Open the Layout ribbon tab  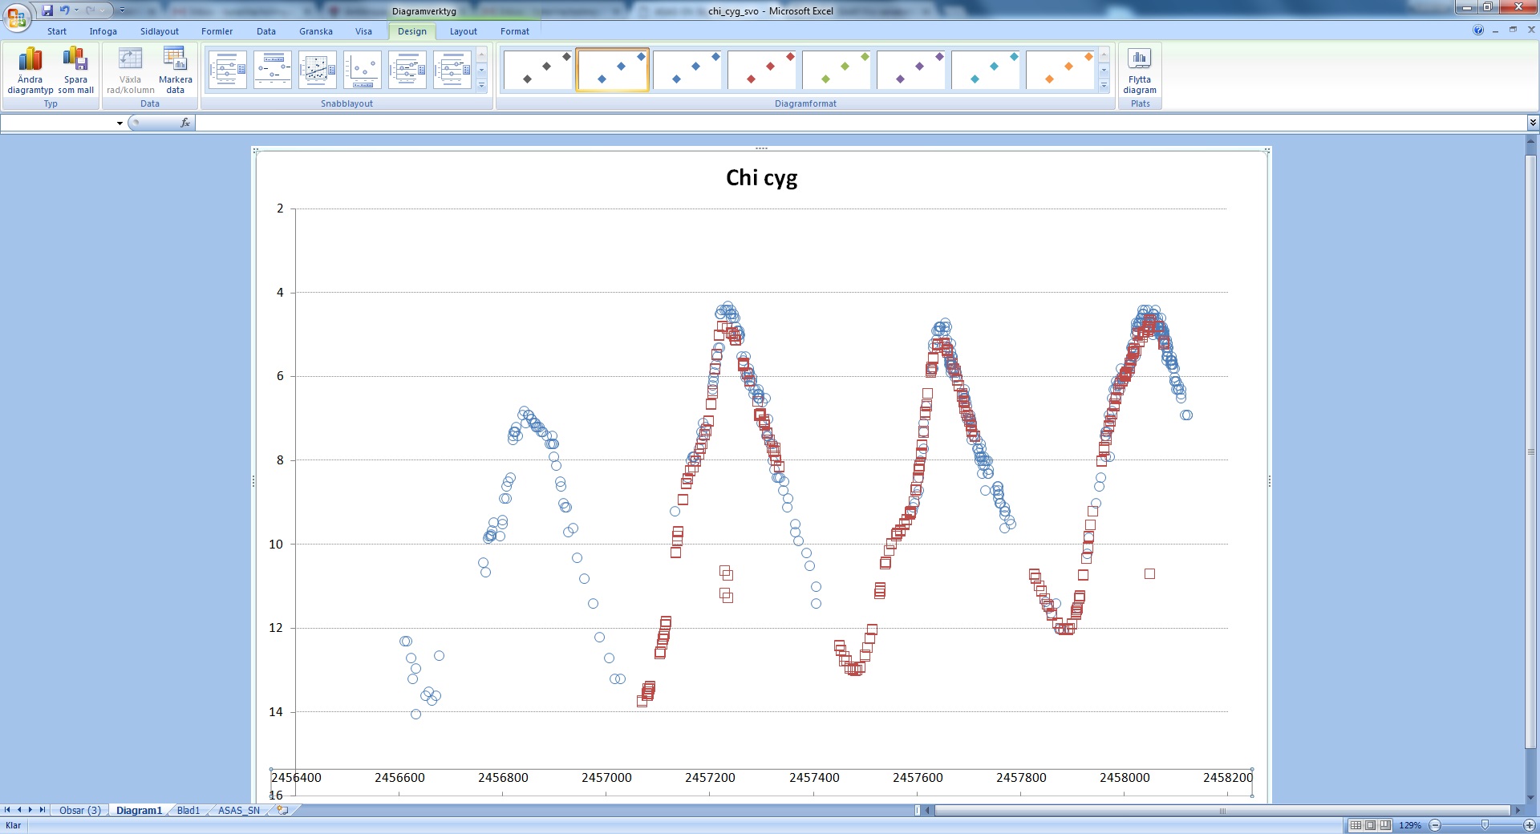[x=463, y=31]
